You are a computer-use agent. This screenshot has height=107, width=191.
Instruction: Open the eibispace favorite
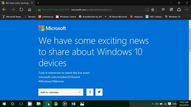click(x=136, y=17)
